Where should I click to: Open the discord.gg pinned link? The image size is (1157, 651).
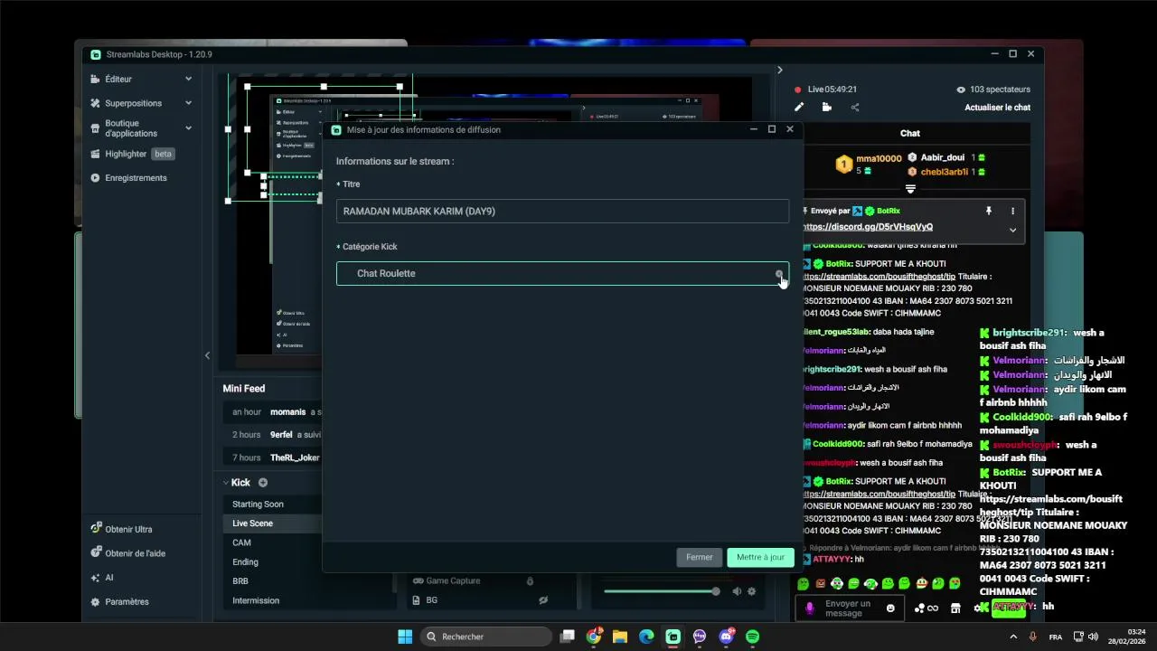pyautogui.click(x=868, y=227)
